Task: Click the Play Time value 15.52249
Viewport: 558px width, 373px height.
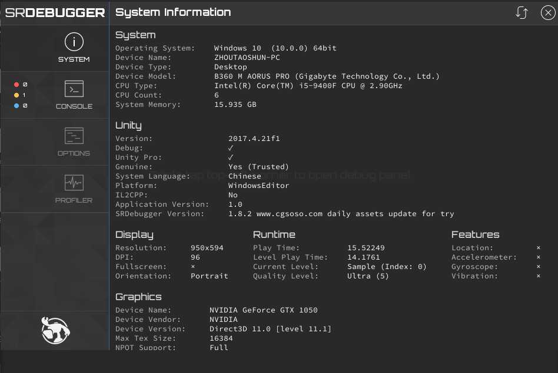Action: [x=366, y=248]
